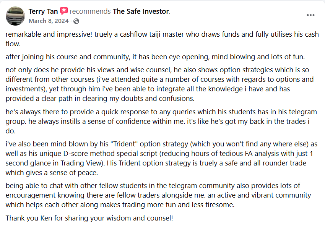325x227 pixels.
Task: Click the "being able to chat" paragraph
Action: click(x=158, y=195)
